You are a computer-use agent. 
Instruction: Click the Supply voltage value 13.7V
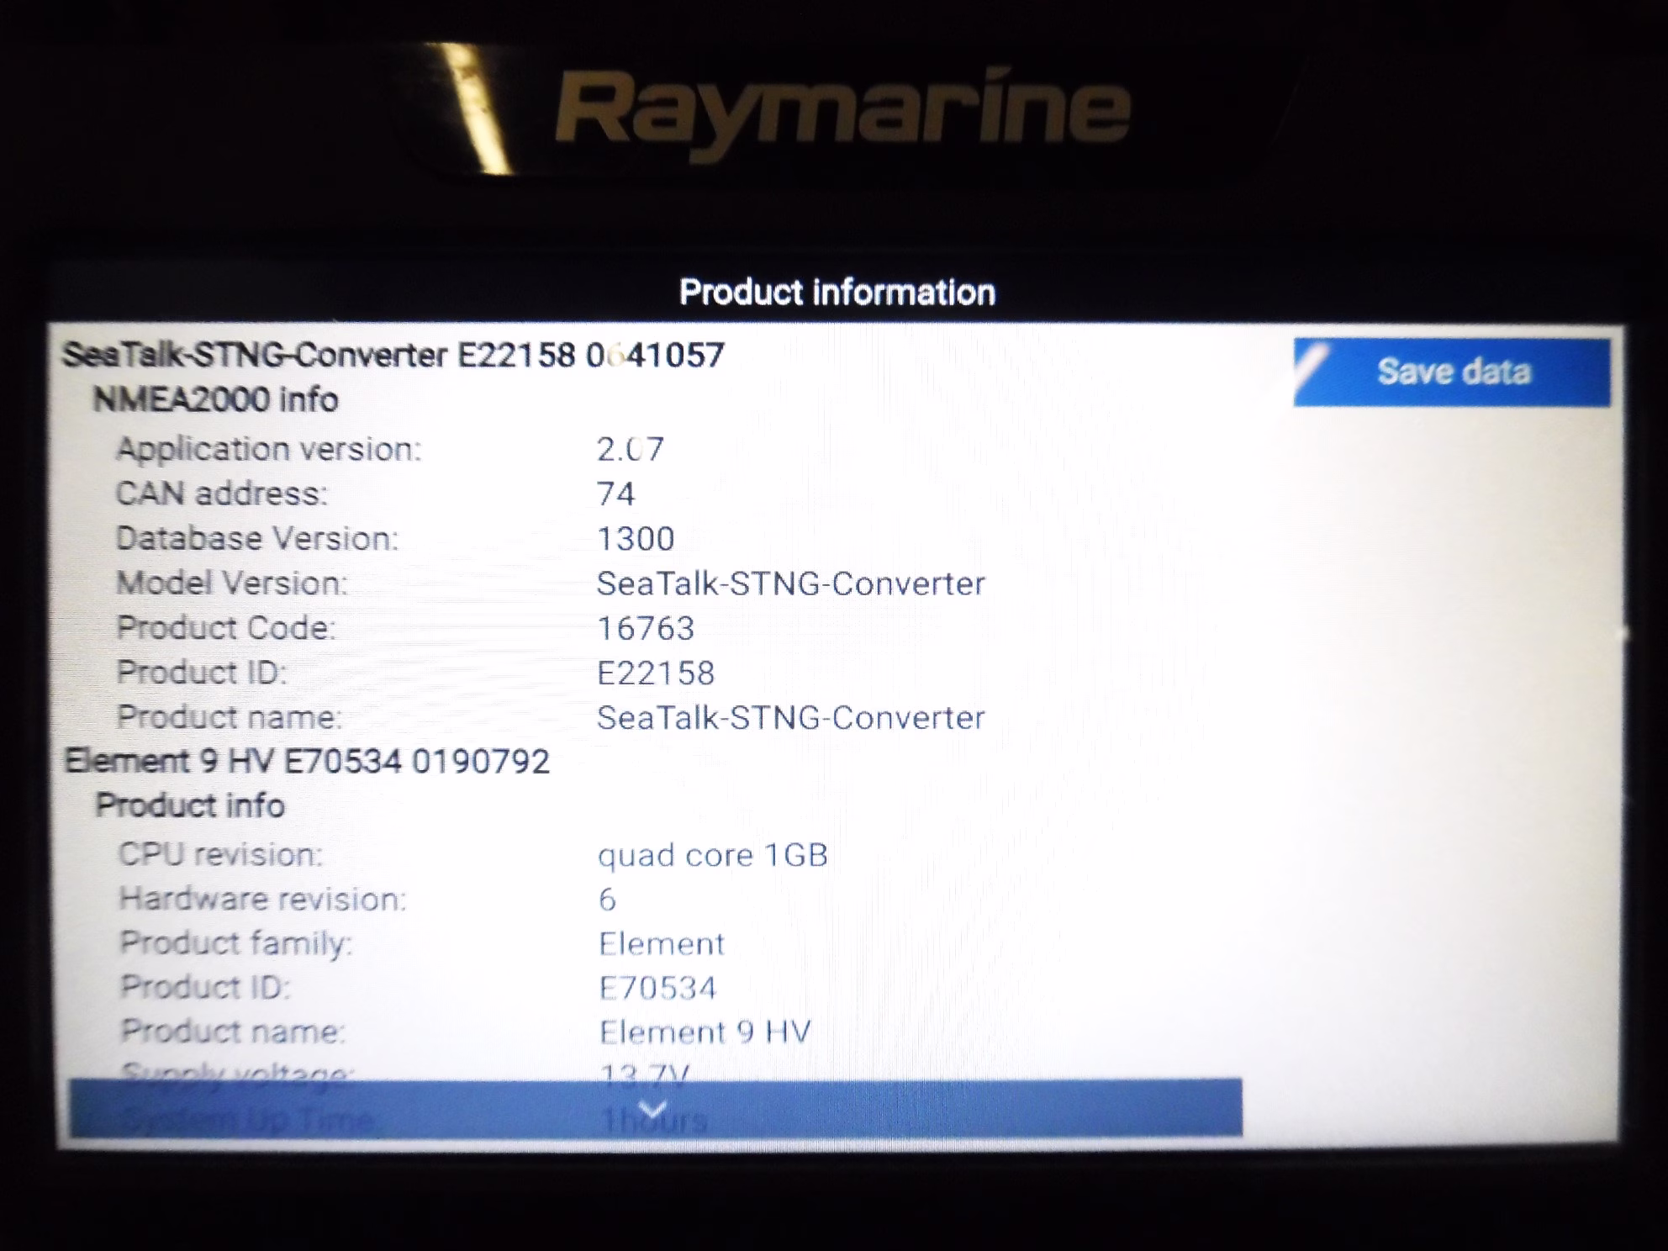pyautogui.click(x=646, y=1072)
